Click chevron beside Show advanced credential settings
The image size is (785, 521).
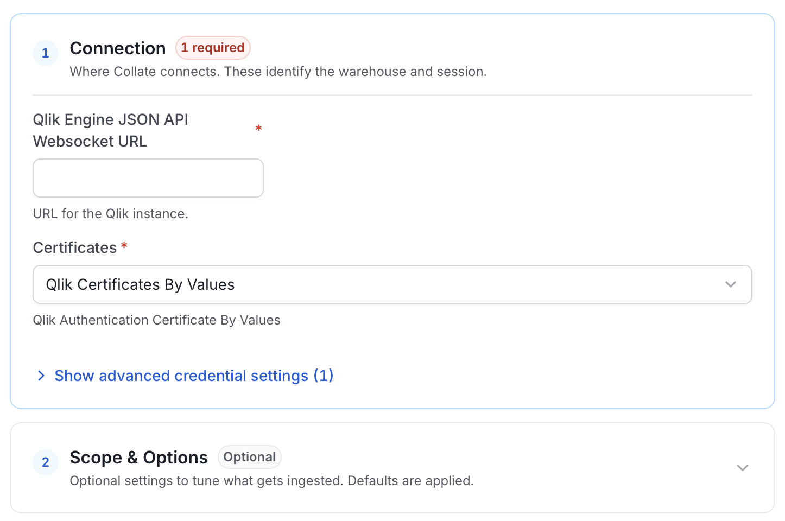click(x=41, y=376)
